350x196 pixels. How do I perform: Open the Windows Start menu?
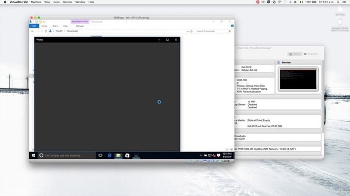tap(33, 156)
